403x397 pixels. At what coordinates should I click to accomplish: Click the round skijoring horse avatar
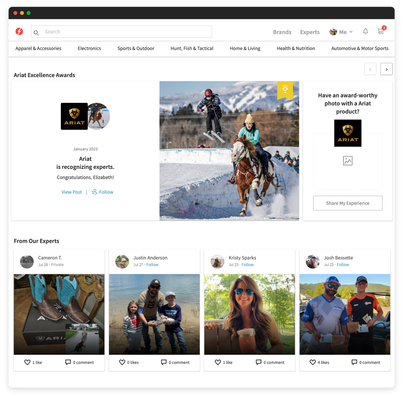99,116
